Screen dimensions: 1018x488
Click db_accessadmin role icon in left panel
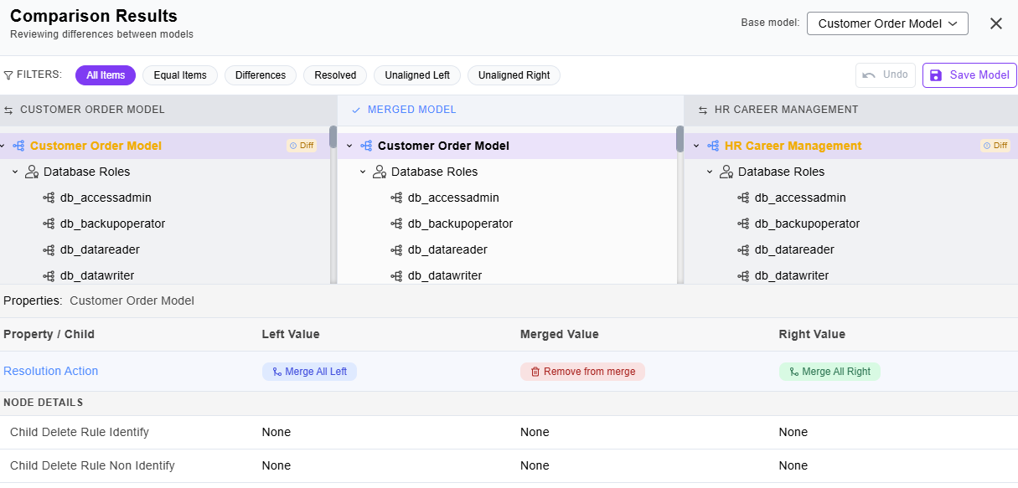click(49, 198)
